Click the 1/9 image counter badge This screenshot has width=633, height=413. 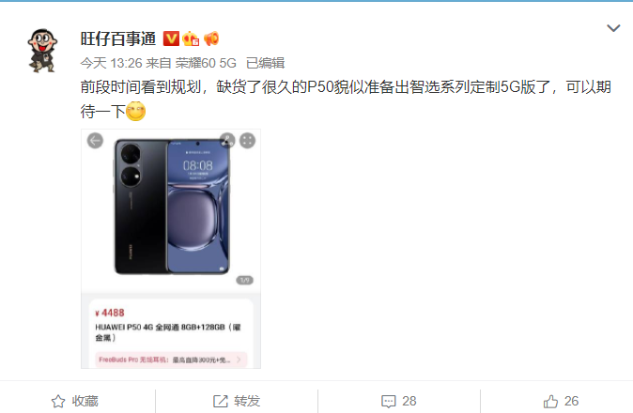pyautogui.click(x=244, y=280)
